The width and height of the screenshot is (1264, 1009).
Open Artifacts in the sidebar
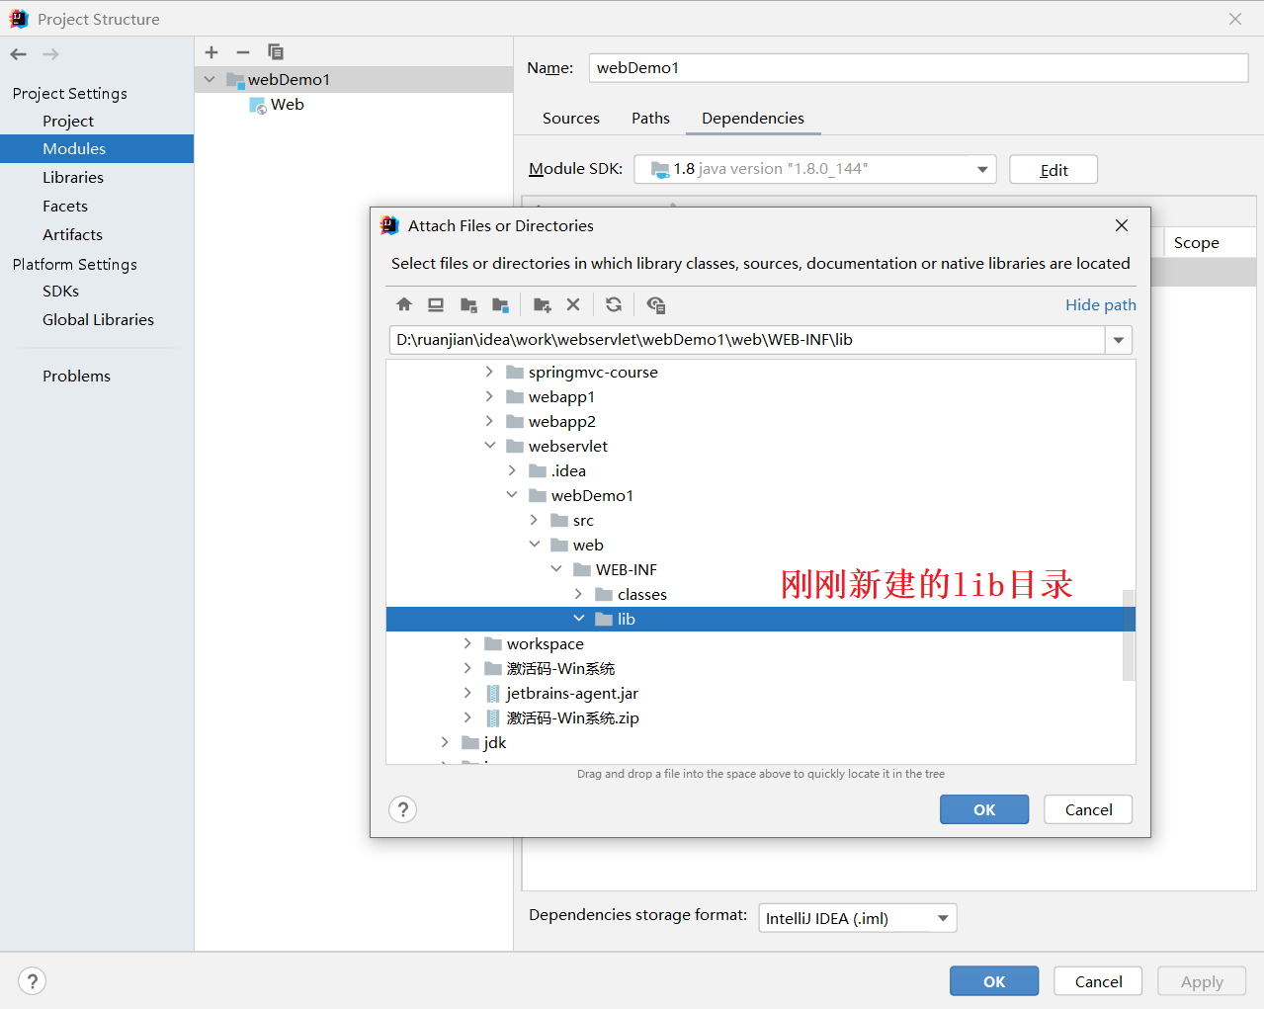(72, 235)
